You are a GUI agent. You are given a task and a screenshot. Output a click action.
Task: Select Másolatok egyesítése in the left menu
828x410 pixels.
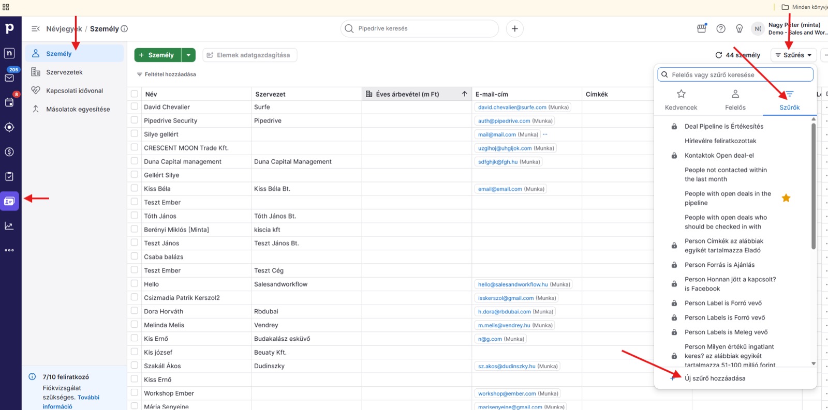click(75, 109)
